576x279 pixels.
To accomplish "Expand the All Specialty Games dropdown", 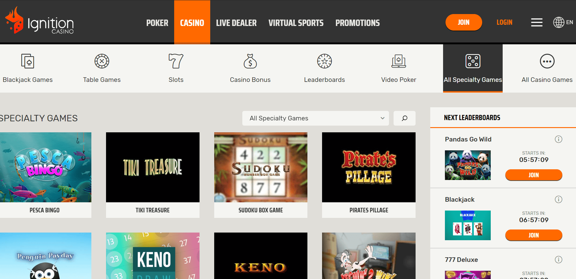I will tap(382, 118).
